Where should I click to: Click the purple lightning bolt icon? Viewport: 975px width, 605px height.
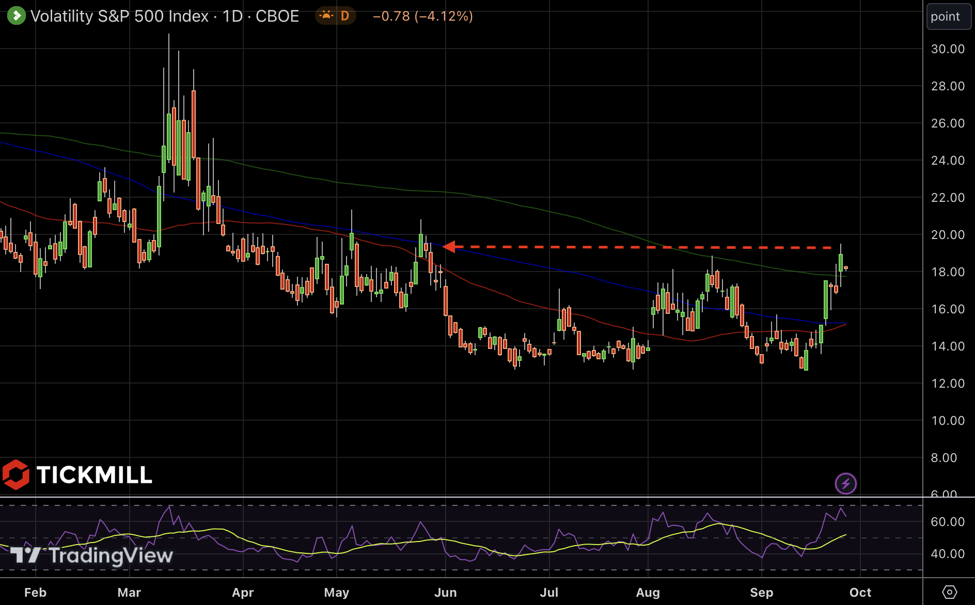pos(845,484)
